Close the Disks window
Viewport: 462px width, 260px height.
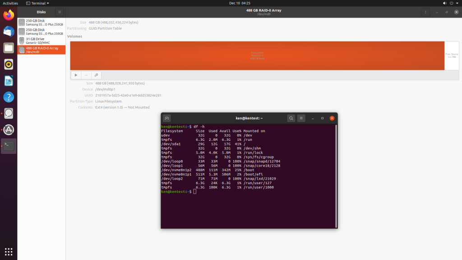click(x=456, y=12)
